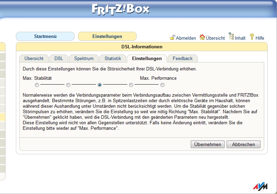The image size is (277, 194).
Task: Click the Übersicht house icon
Action: click(x=202, y=37)
